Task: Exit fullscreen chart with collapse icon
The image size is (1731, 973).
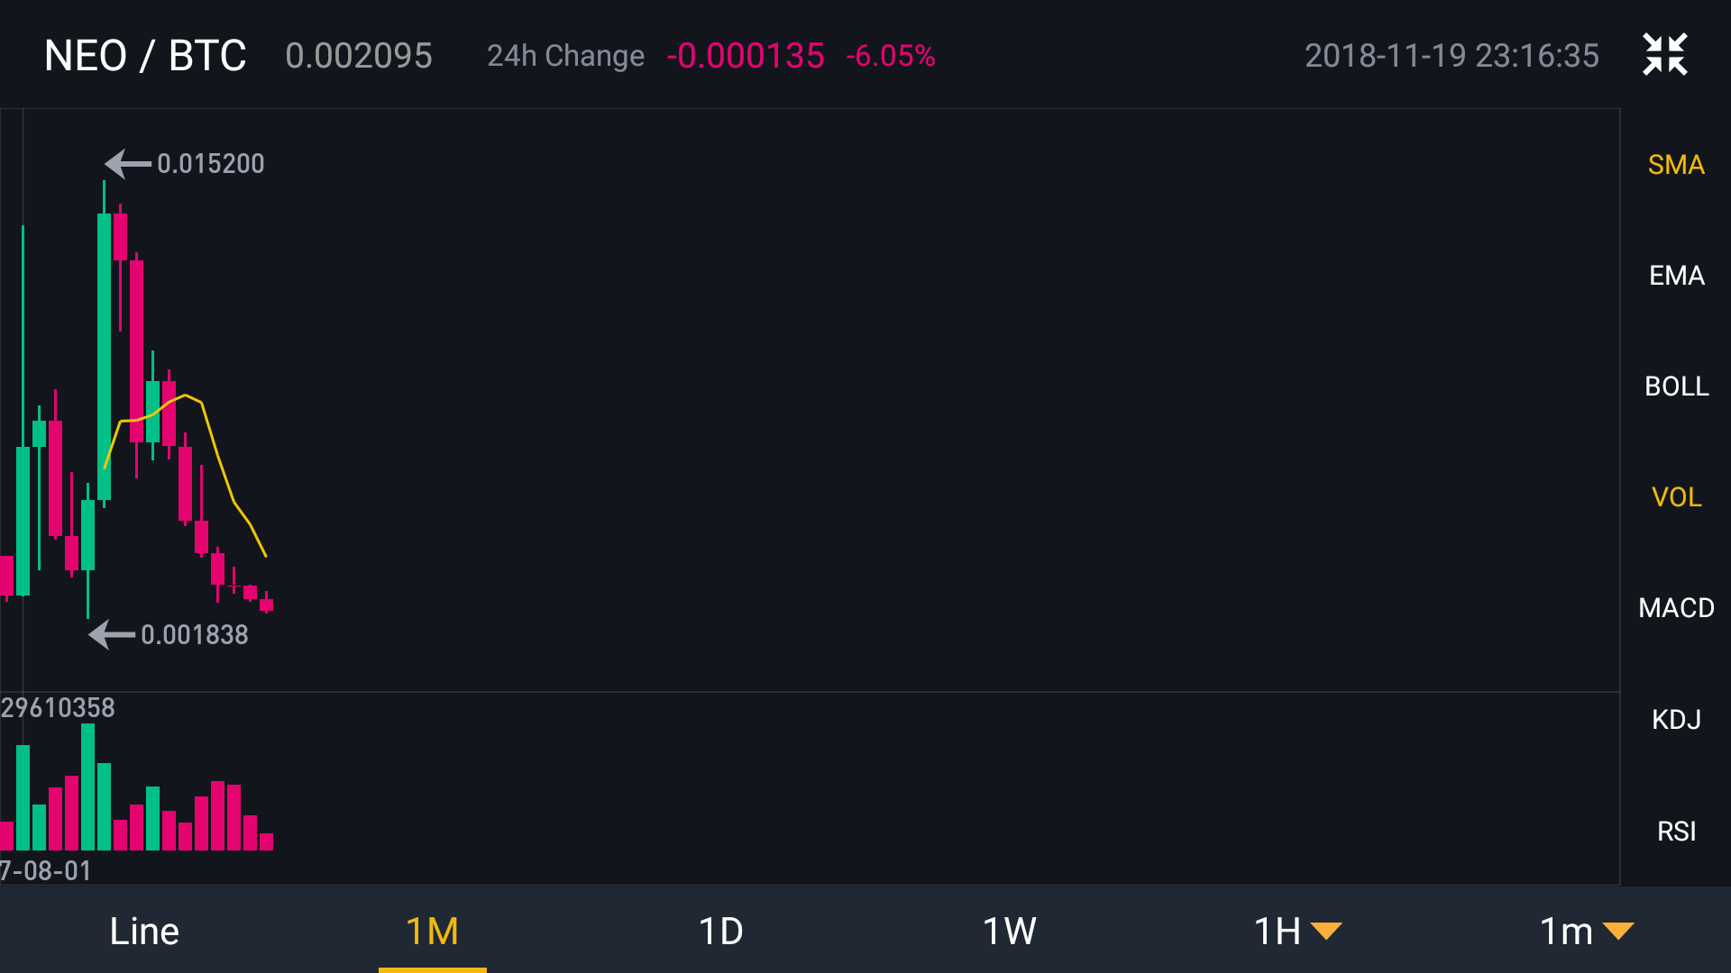Action: pos(1664,55)
